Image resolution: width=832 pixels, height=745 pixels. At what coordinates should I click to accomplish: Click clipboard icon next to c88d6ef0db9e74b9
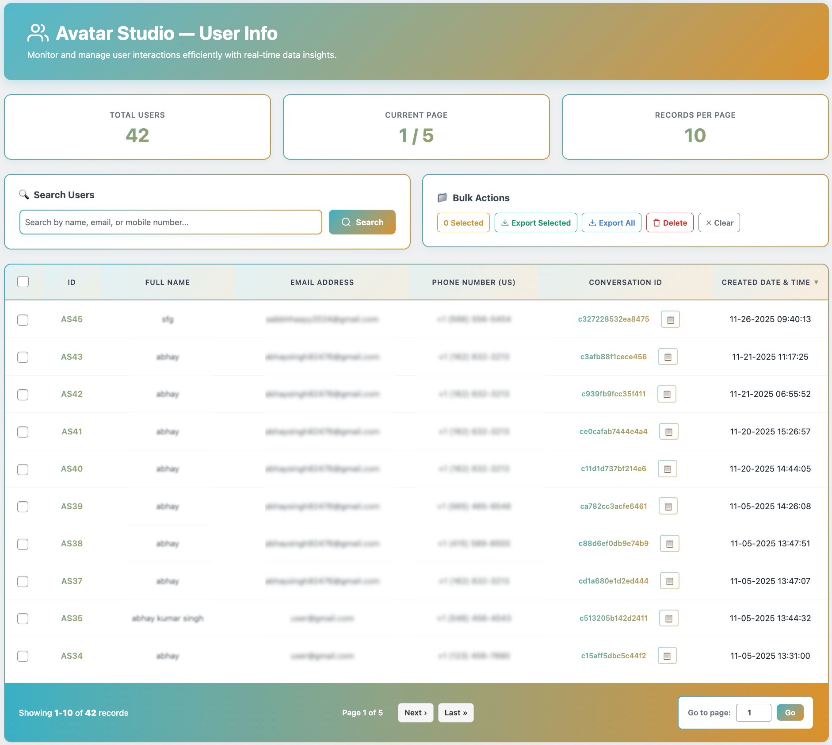669,544
